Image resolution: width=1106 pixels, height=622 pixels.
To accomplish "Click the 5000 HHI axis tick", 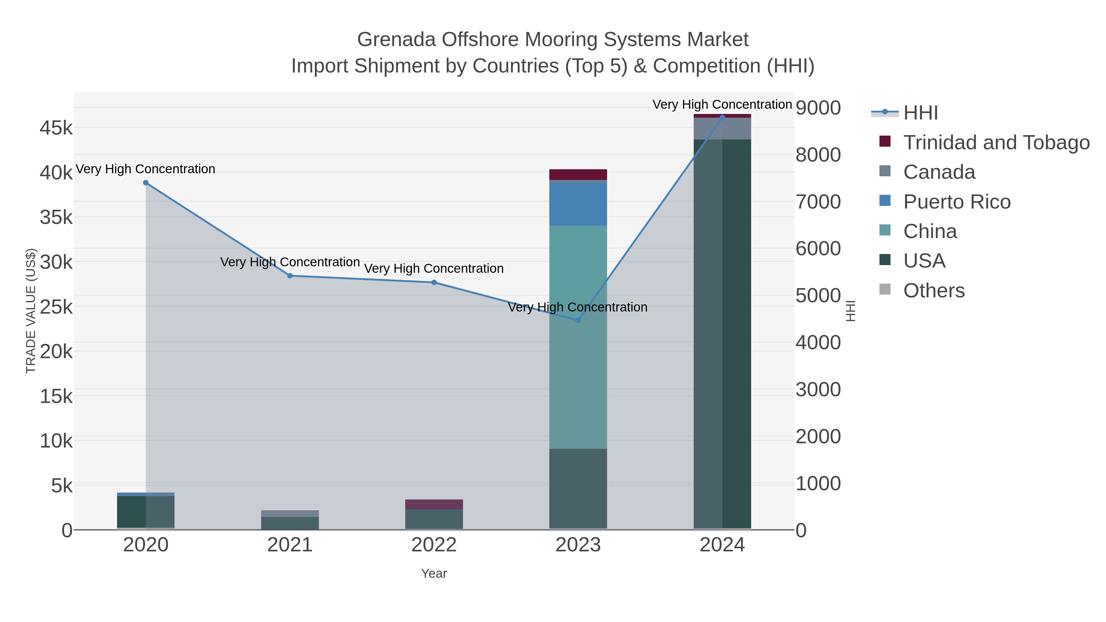I will pos(818,295).
